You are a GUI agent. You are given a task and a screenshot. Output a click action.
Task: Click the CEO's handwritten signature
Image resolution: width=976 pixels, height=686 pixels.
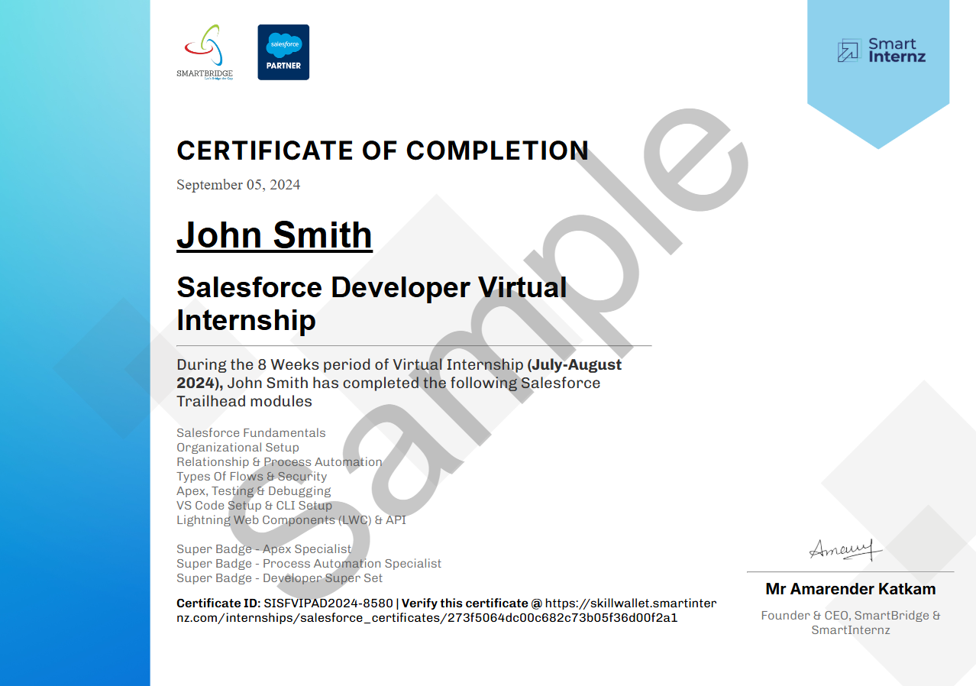[x=845, y=549]
